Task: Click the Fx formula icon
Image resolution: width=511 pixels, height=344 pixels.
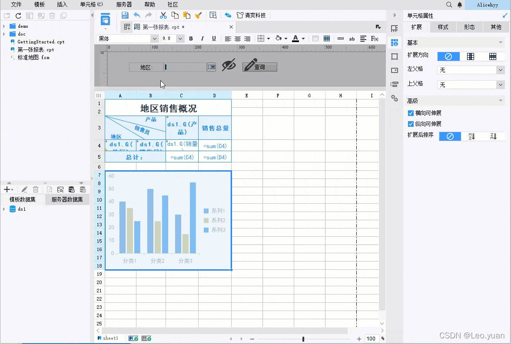Action: coord(375,38)
